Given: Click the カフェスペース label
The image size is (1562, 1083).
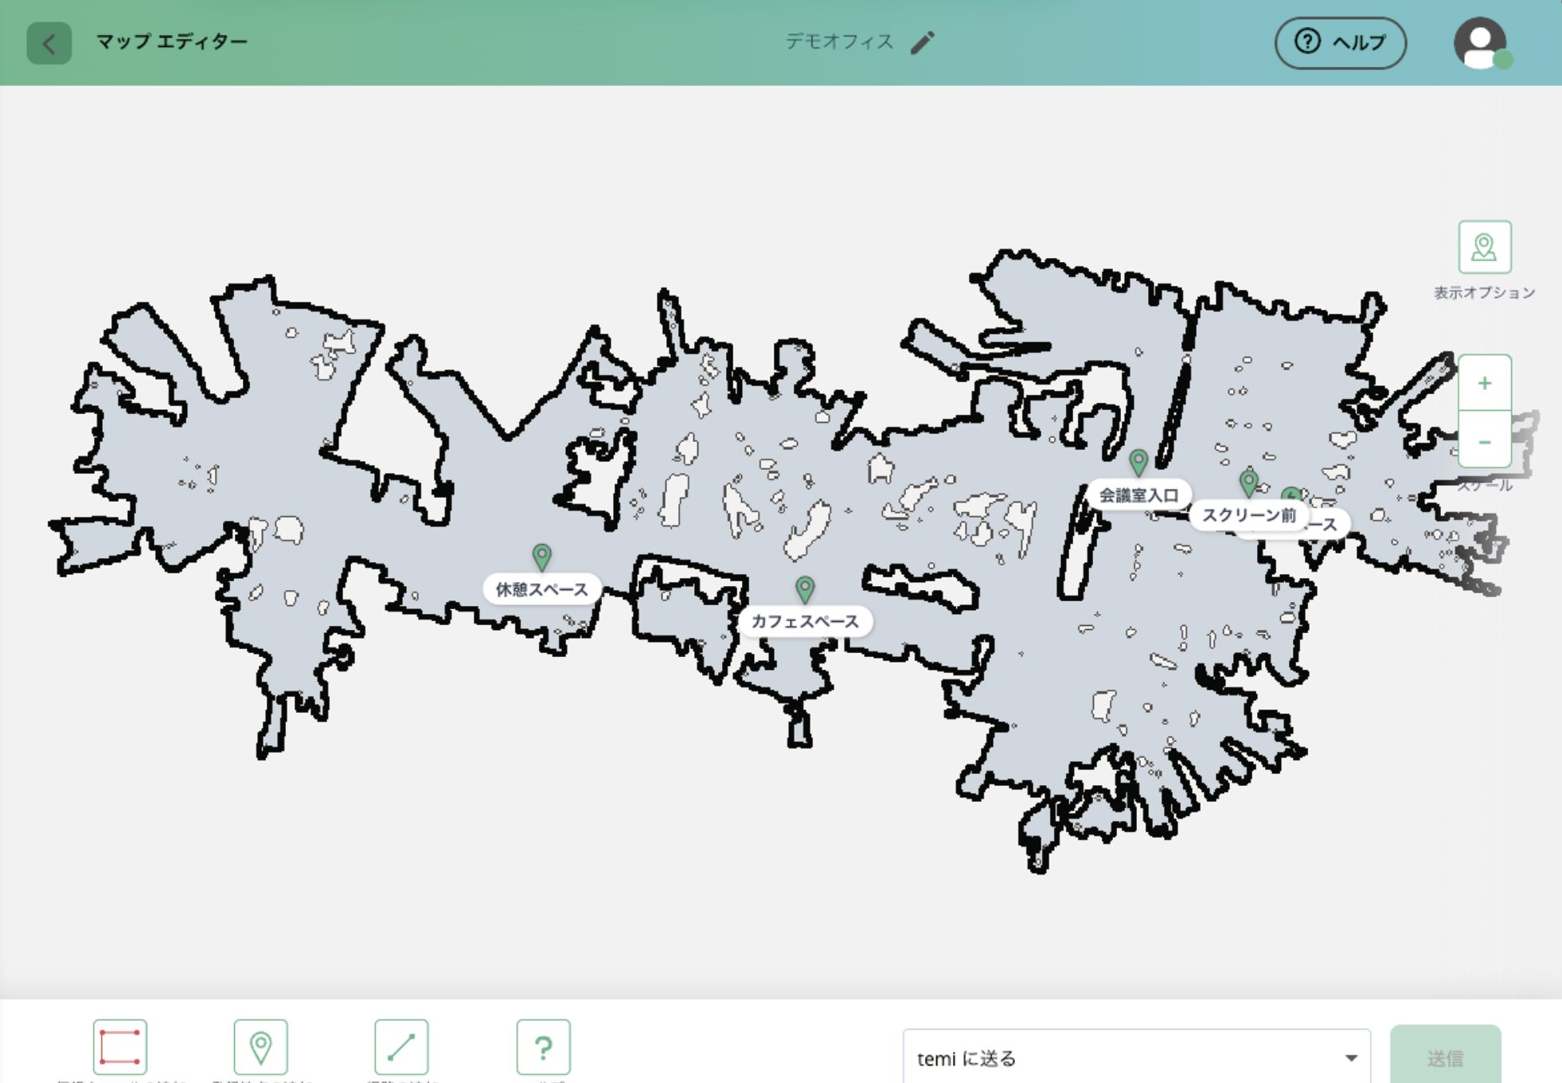Looking at the screenshot, I should [x=805, y=621].
